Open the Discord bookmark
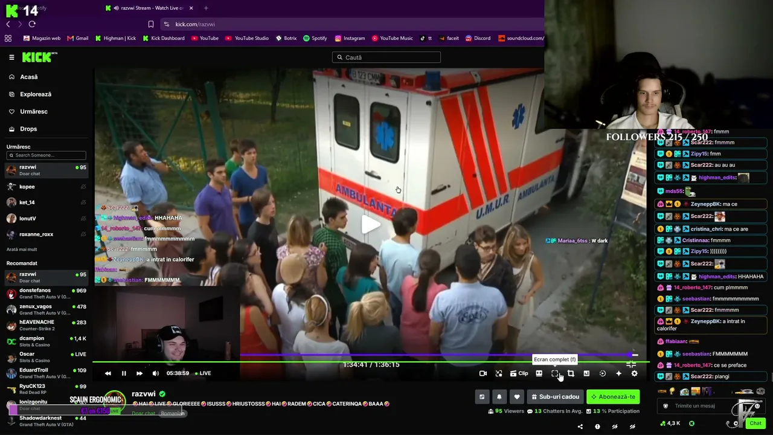The height and width of the screenshot is (435, 773). [478, 38]
